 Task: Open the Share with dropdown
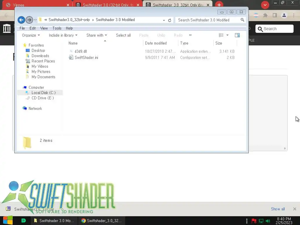pyautogui.click(x=97, y=35)
